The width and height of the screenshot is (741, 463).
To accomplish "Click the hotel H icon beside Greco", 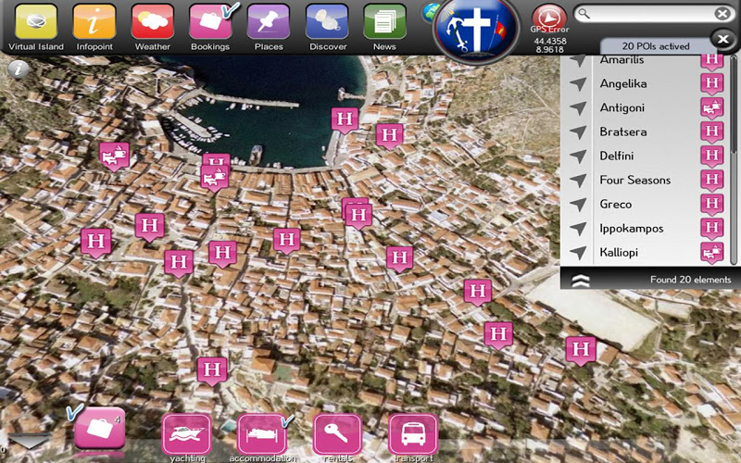I will pos(711,205).
